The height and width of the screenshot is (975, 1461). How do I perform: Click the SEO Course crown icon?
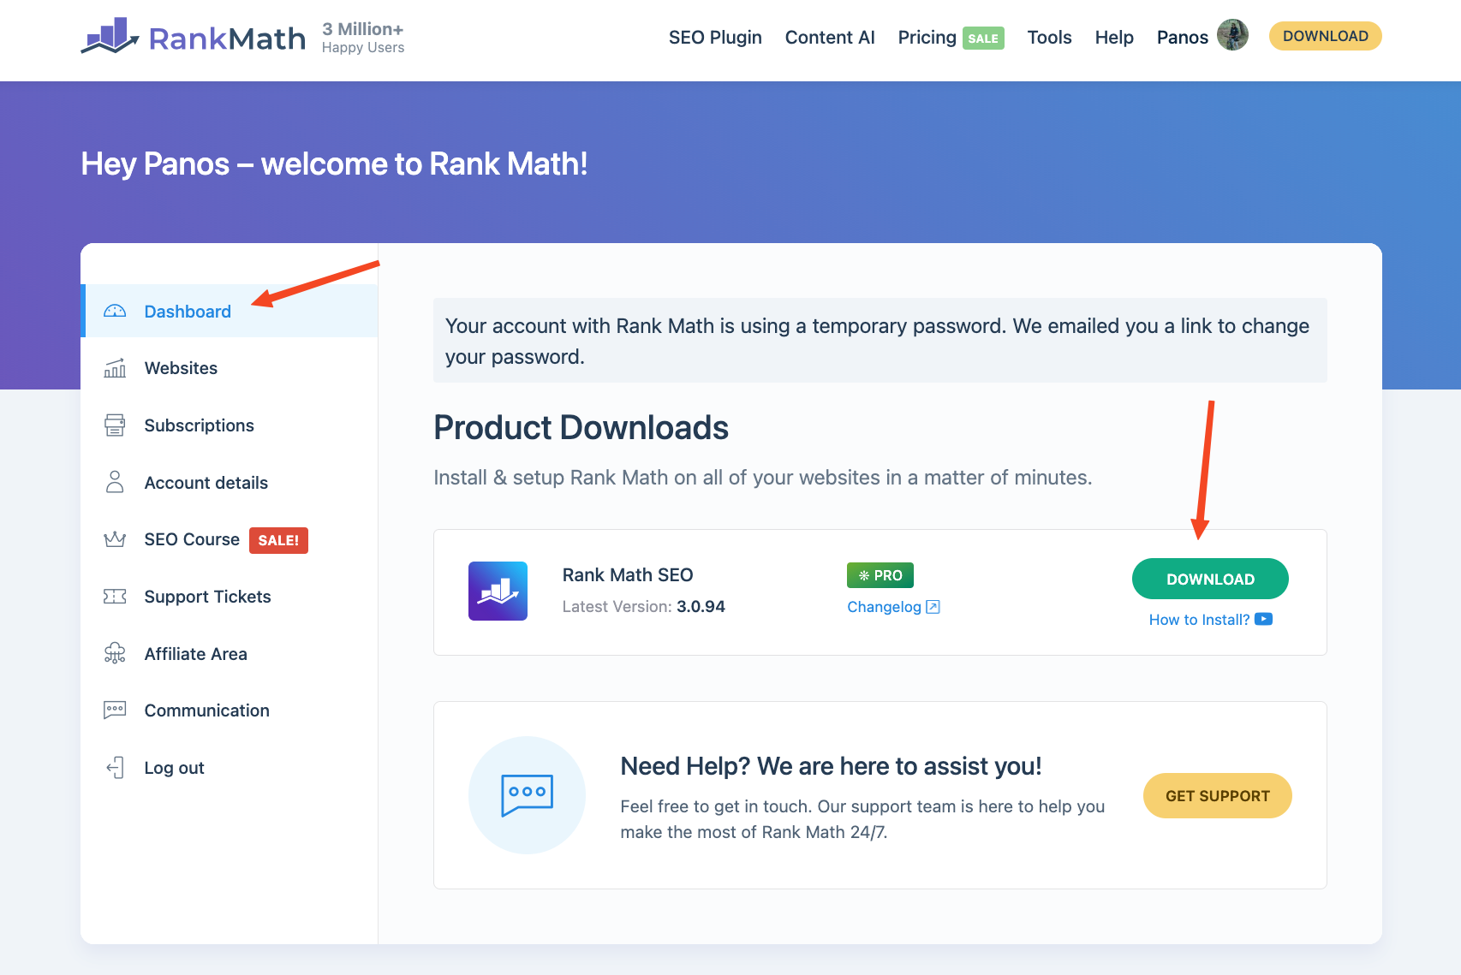115,539
